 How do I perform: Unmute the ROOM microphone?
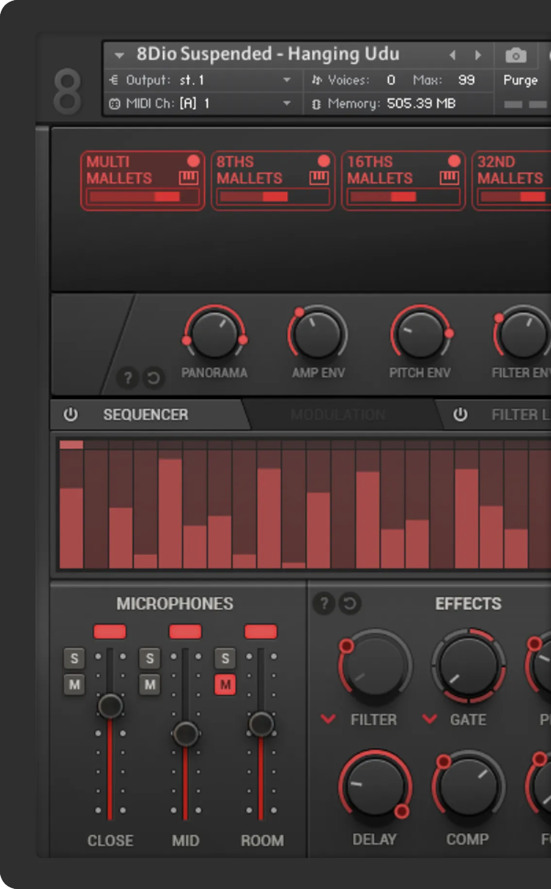(225, 685)
